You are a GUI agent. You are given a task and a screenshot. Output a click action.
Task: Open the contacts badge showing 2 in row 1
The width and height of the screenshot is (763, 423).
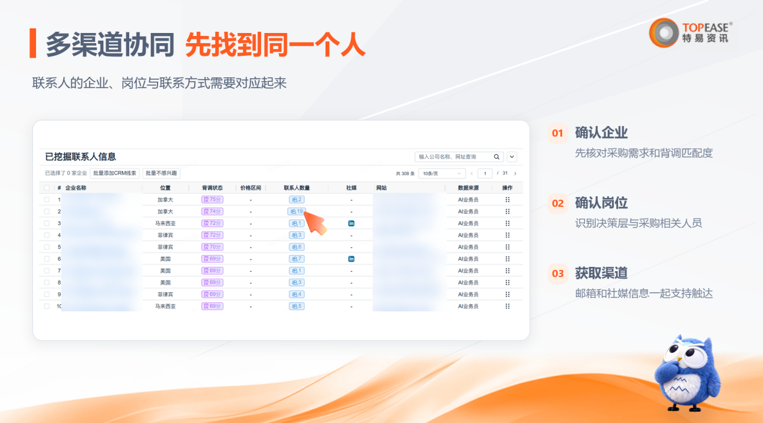pyautogui.click(x=296, y=199)
